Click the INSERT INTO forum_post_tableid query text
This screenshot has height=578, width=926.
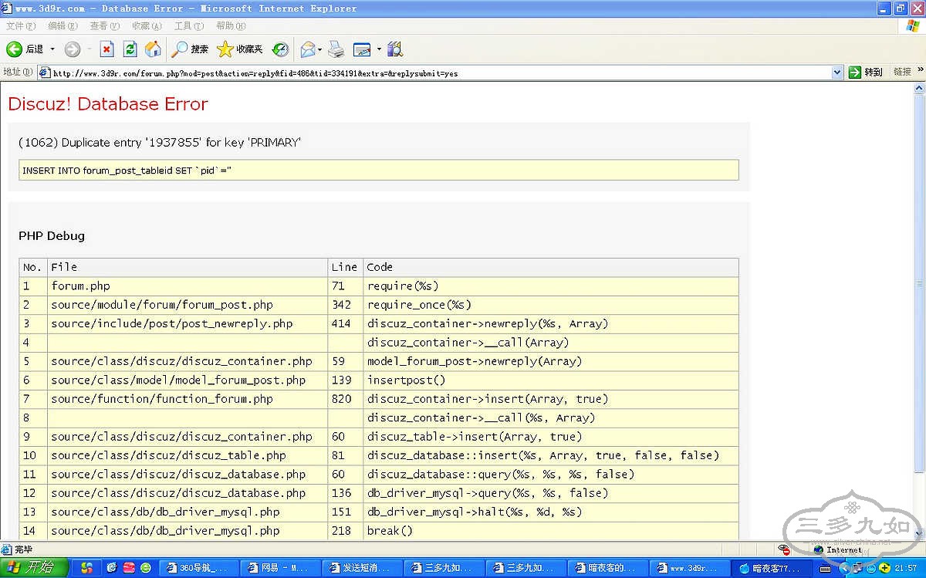[x=127, y=170]
